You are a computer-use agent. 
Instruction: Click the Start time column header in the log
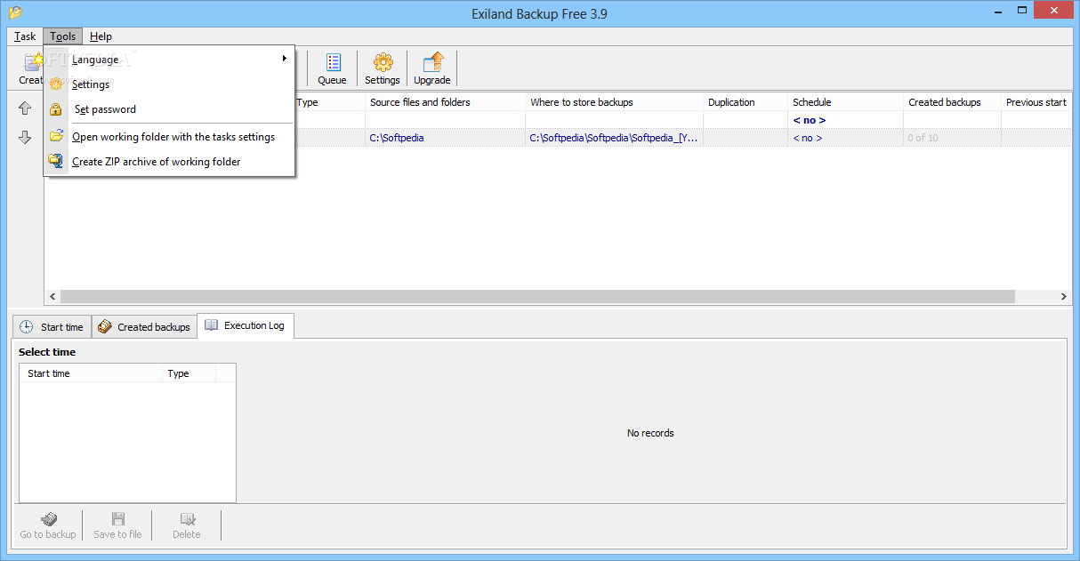coord(92,373)
